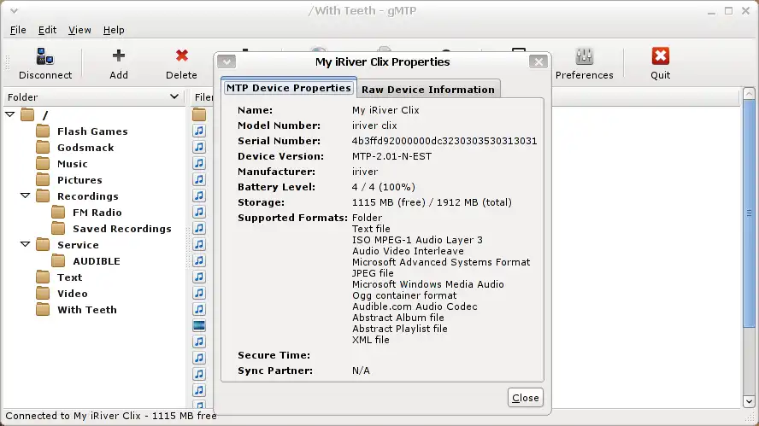Switch to Raw Device Information tab
Image resolution: width=759 pixels, height=426 pixels.
pos(428,90)
